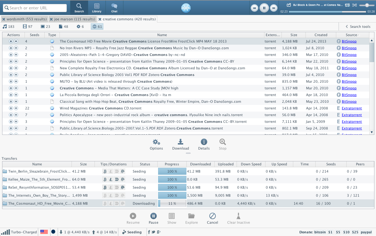Toggle Seeding status in status bar
The width and height of the screenshot is (376, 236).
pos(132,232)
